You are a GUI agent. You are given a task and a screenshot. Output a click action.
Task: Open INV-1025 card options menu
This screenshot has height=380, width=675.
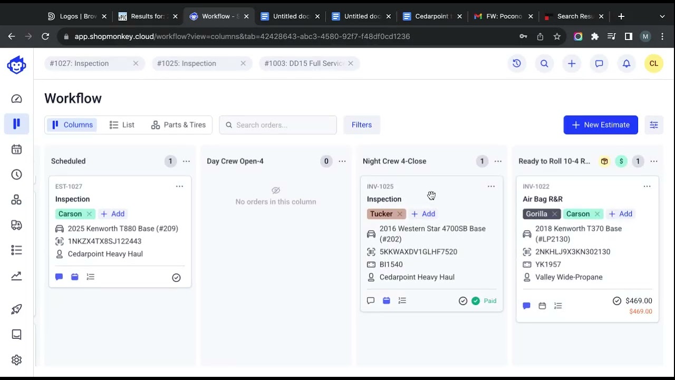(491, 186)
